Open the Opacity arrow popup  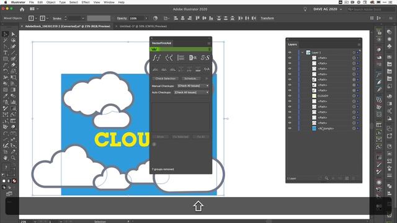(x=146, y=18)
